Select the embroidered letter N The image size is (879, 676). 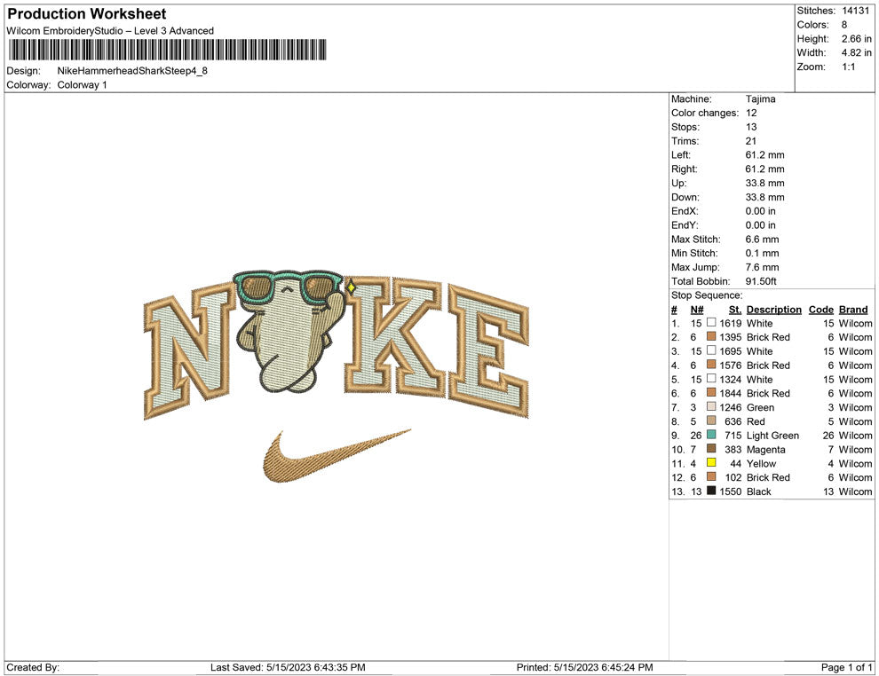[x=191, y=354]
